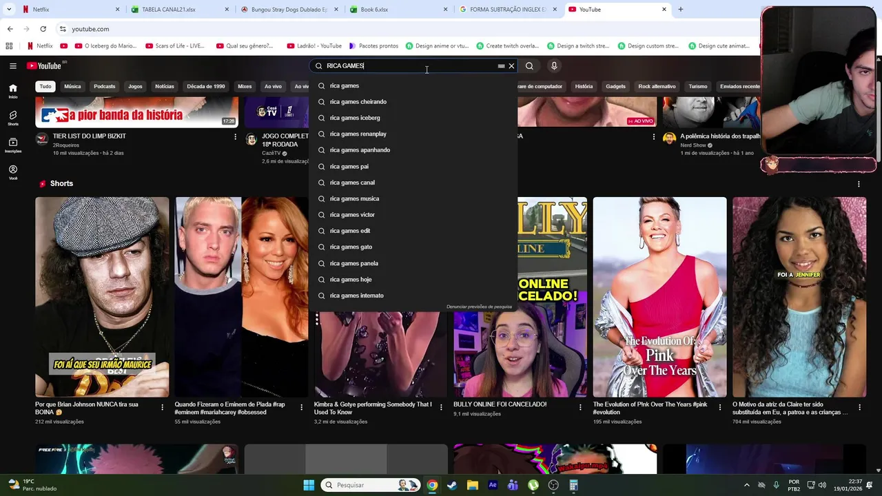882x496 pixels.
Task: Open a new Chrome tab
Action: point(681,10)
